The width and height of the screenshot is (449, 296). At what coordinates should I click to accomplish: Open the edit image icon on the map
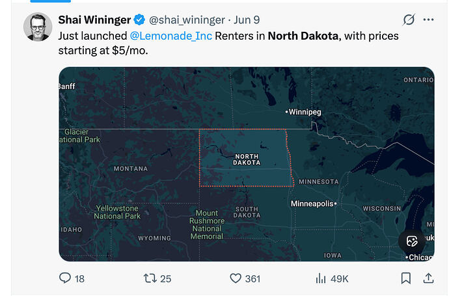[x=412, y=241]
